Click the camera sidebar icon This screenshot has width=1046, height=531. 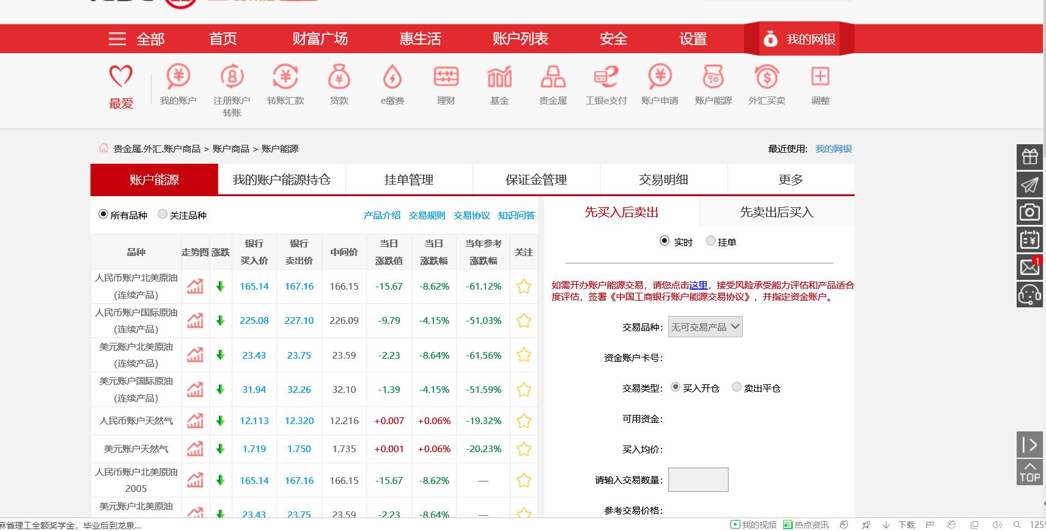click(1029, 212)
